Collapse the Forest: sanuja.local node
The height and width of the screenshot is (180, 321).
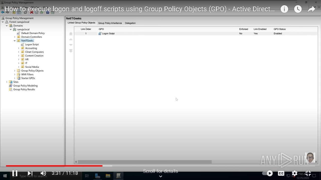(3, 22)
